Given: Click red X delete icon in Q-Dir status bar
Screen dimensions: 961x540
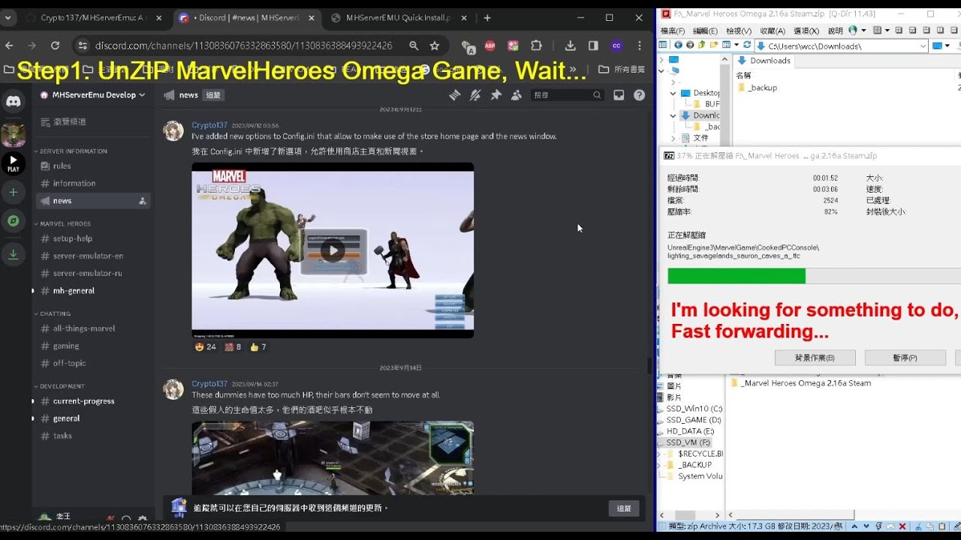Looking at the screenshot, I should 902,526.
